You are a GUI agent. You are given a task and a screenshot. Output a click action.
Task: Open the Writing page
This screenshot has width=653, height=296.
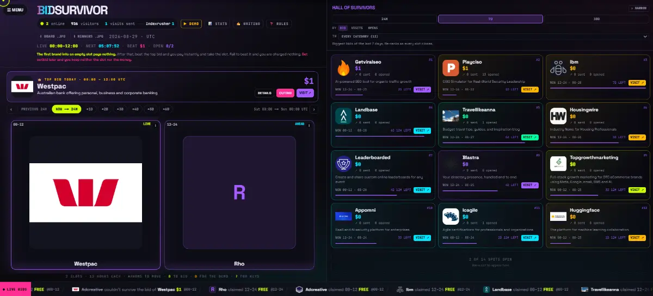pyautogui.click(x=248, y=24)
